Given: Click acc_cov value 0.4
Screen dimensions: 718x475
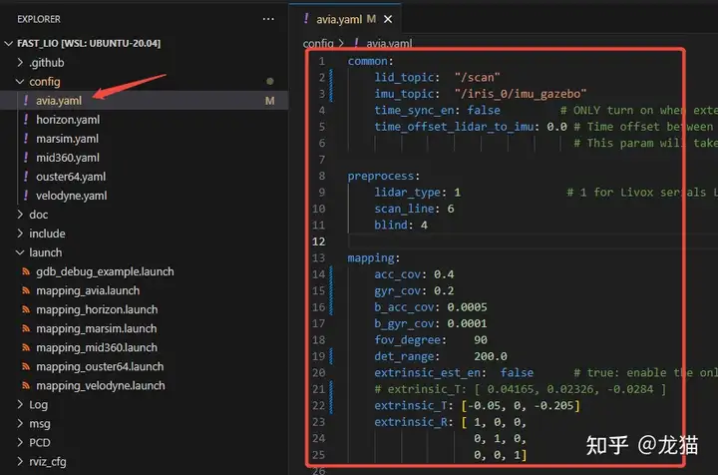Looking at the screenshot, I should pyautogui.click(x=444, y=274).
